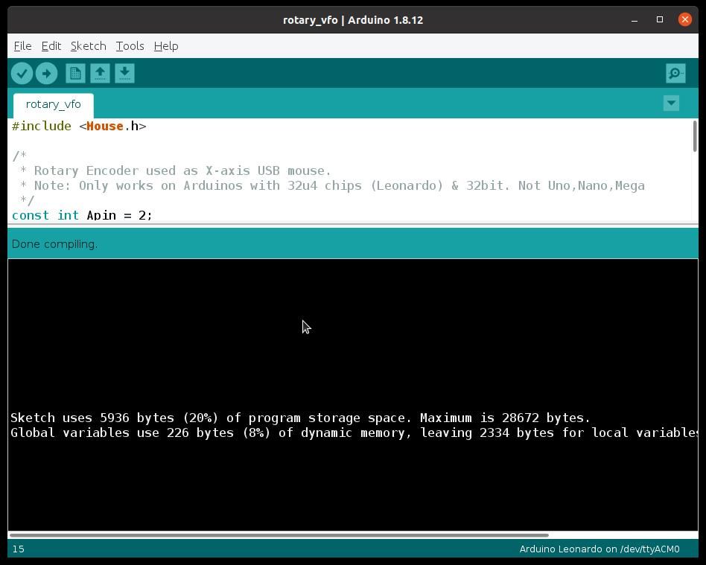Click the editor vertical scrollbar thumb
This screenshot has width=706, height=565.
click(695, 136)
